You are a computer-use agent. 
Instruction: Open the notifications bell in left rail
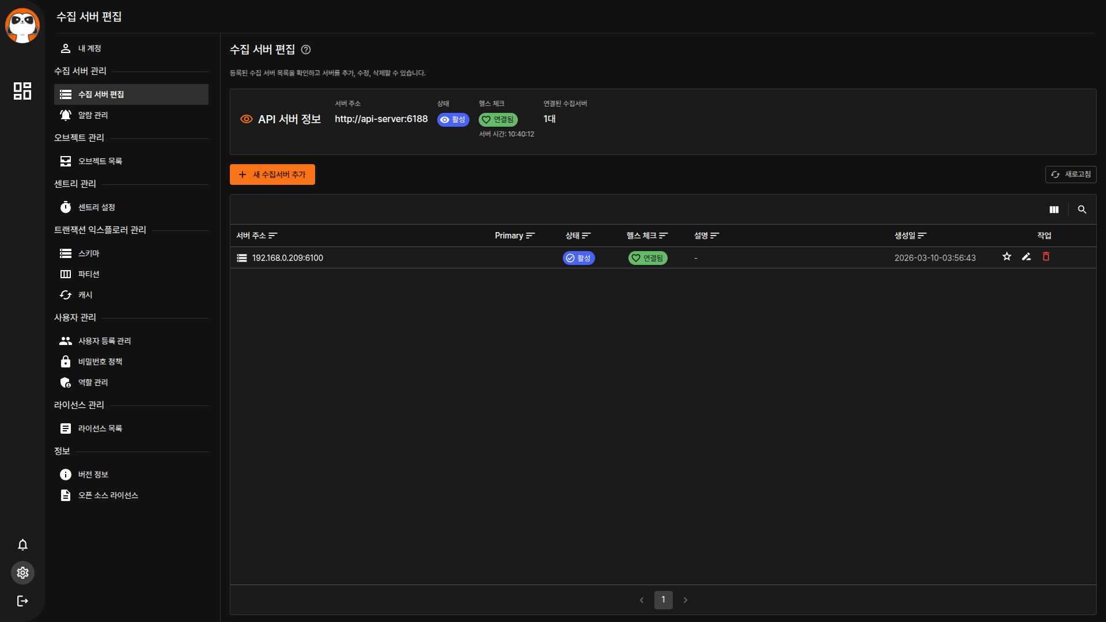pos(22,545)
